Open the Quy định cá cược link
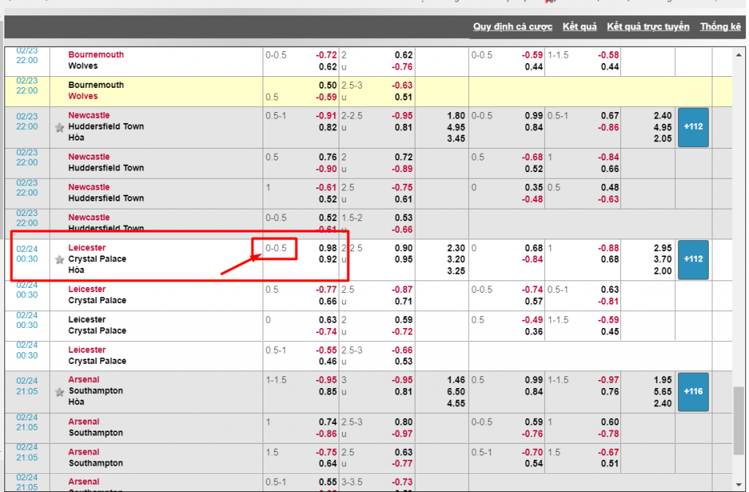This screenshot has width=749, height=492. pos(513,27)
